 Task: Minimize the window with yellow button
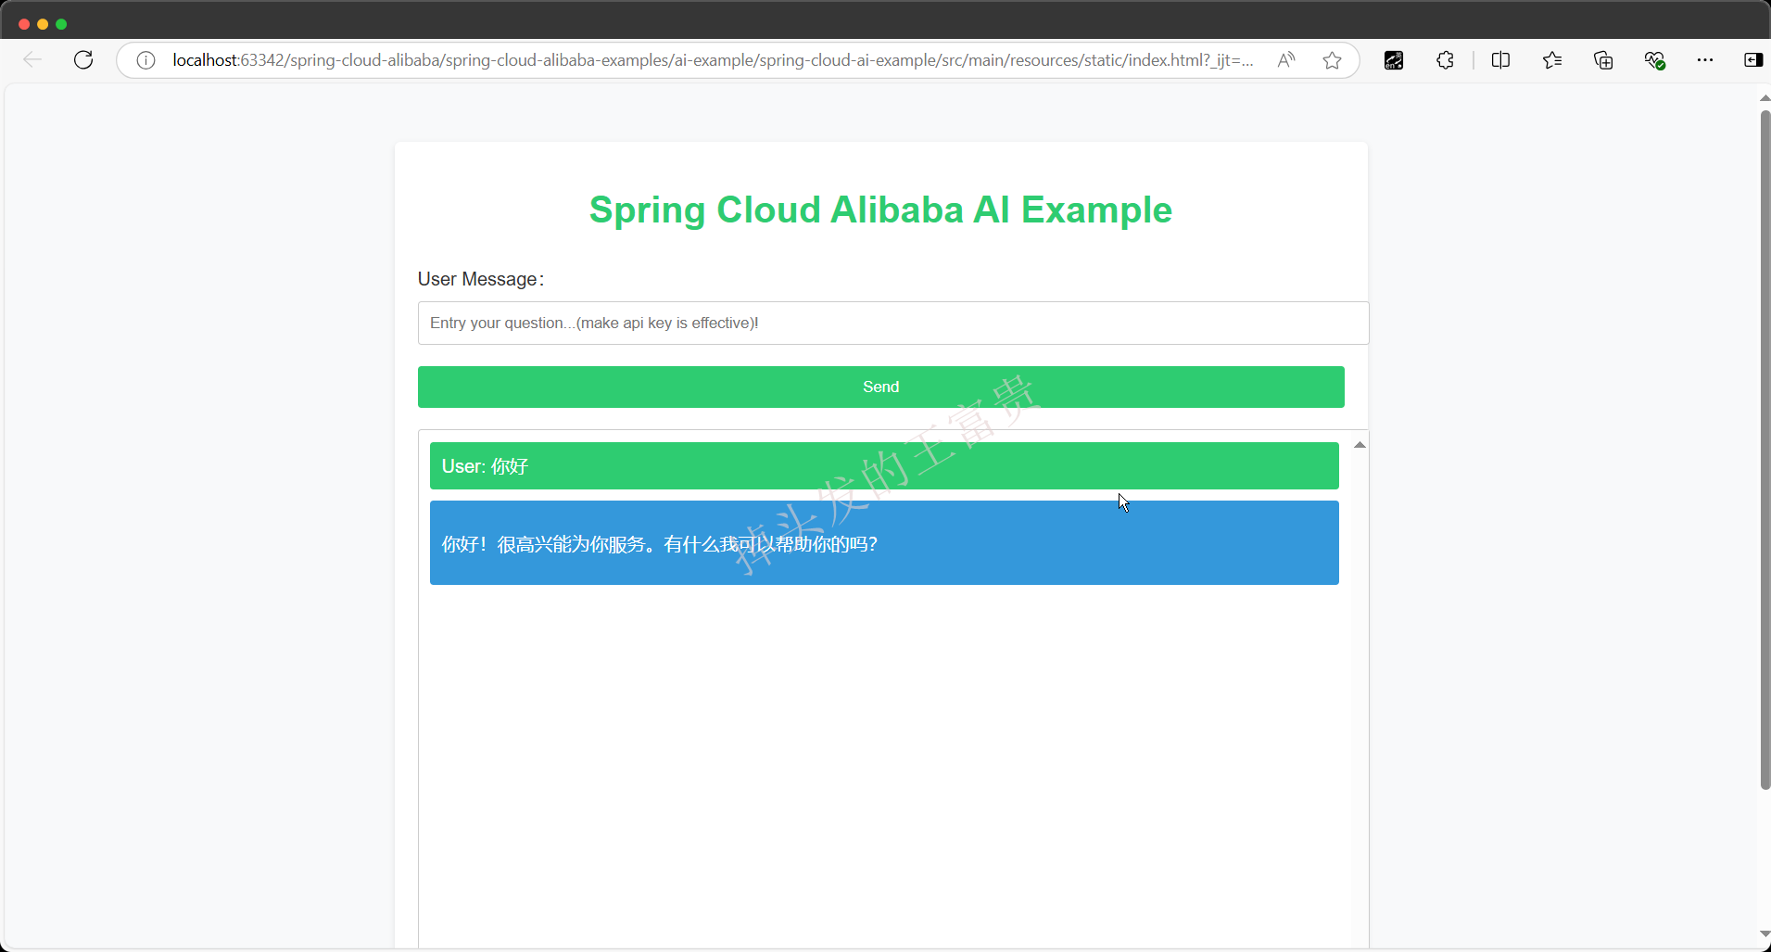click(x=43, y=24)
